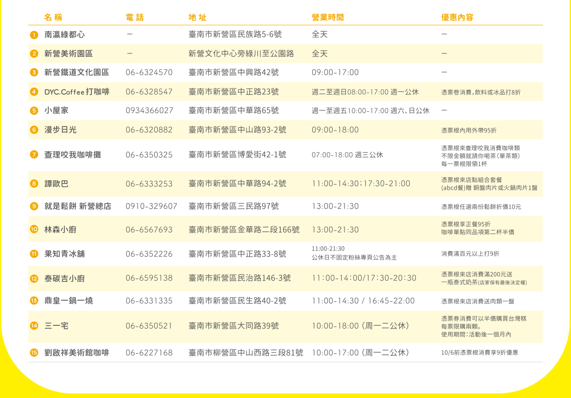The image size is (571, 398).
Task: Click the 名稱 column header
Action: (53, 18)
